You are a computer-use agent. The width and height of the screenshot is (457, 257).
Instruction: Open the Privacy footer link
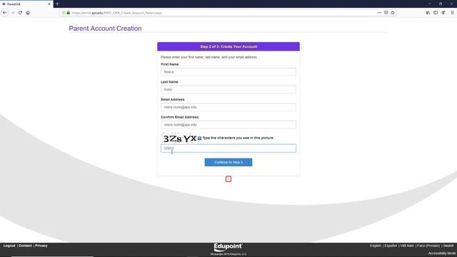point(41,246)
